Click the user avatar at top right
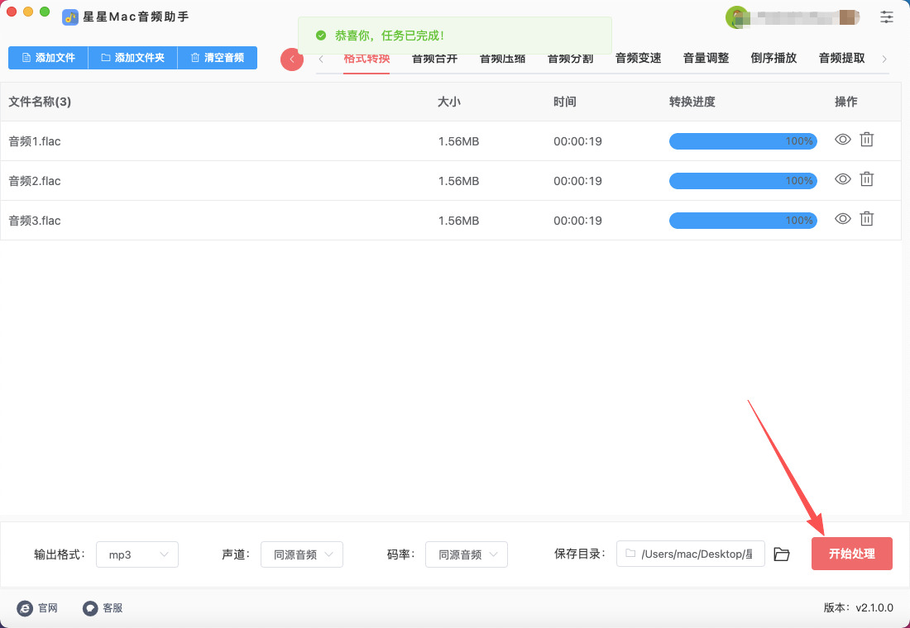 [735, 17]
